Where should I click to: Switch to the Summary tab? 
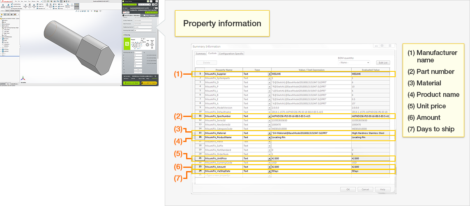point(200,54)
